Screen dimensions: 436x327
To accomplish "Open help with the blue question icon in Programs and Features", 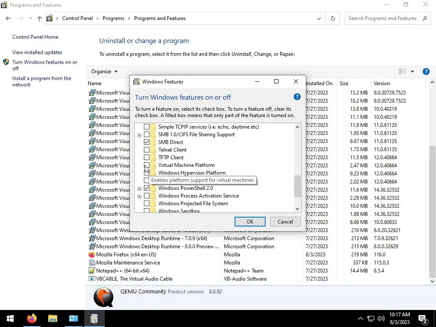I will 426,72.
